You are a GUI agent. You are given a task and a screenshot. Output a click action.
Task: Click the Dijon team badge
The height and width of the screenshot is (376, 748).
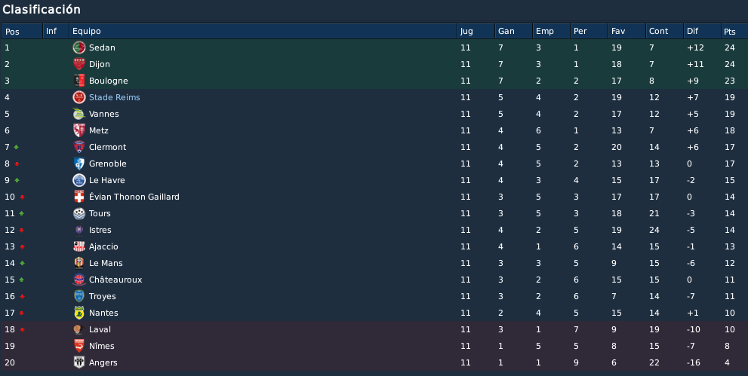(78, 64)
